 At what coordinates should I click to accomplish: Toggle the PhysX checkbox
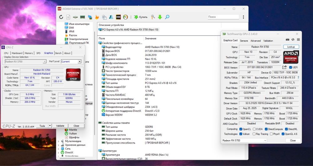point(271,134)
